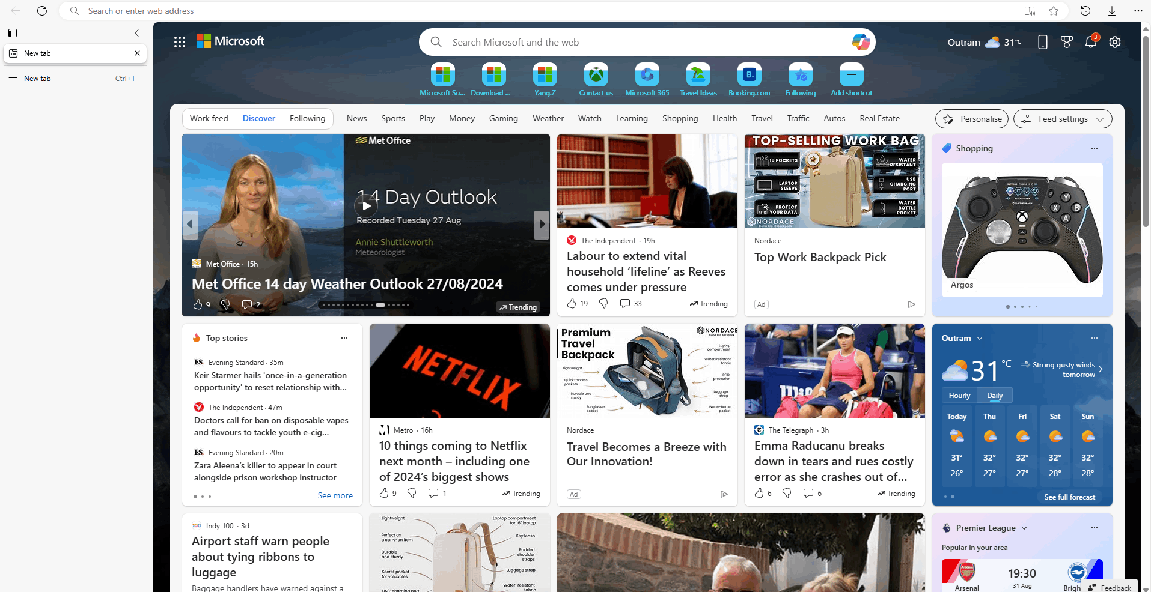The image size is (1151, 592).
Task: Open Booking.com shortcut
Action: [x=750, y=80]
